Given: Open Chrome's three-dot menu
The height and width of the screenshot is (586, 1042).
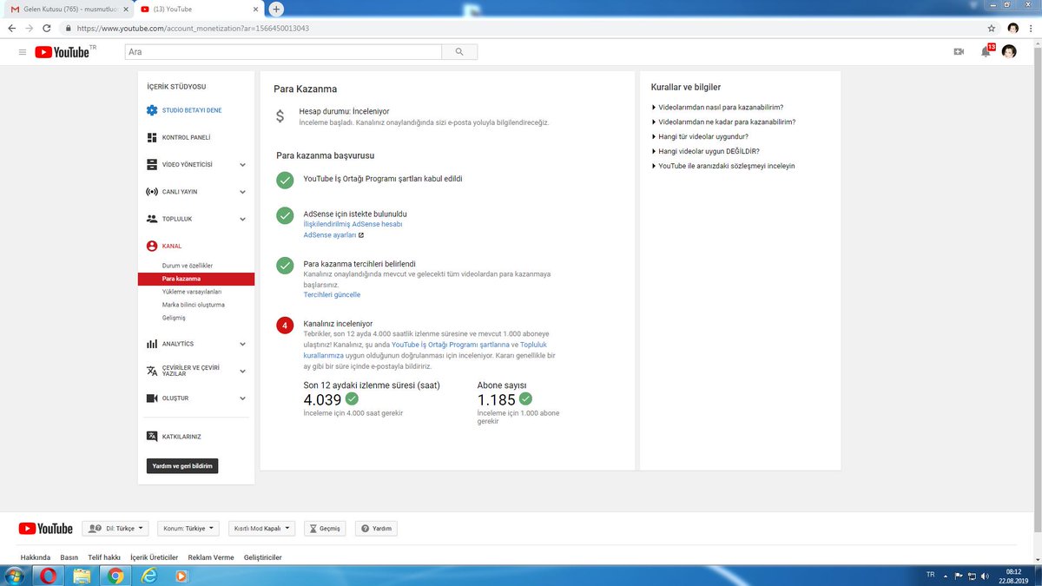Looking at the screenshot, I should (1032, 28).
